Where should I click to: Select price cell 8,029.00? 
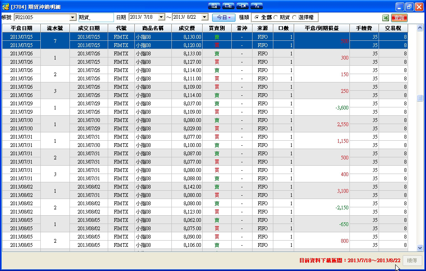(x=187, y=128)
